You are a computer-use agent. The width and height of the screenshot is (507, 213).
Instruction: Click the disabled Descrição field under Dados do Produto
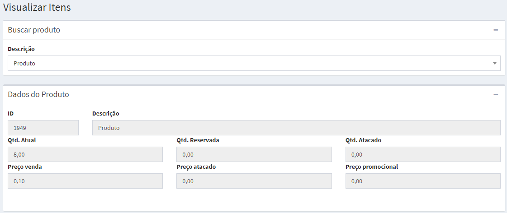296,128
